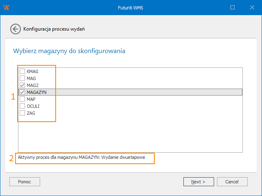Image resolution: width=262 pixels, height=196 pixels.
Task: Proceed with the Next button
Action: point(198,182)
